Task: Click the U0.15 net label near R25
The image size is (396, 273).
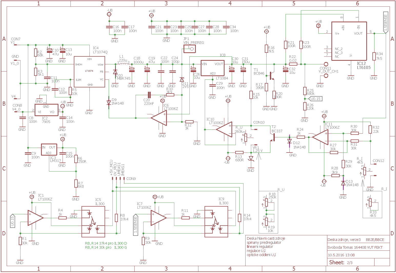Action: coord(315,99)
